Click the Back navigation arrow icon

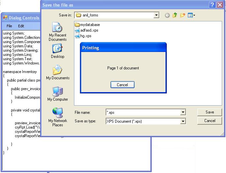click(167, 15)
